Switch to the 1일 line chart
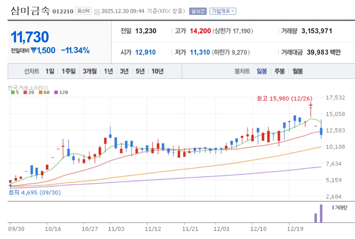Viewport: 355px width, 239px height. 50,71
